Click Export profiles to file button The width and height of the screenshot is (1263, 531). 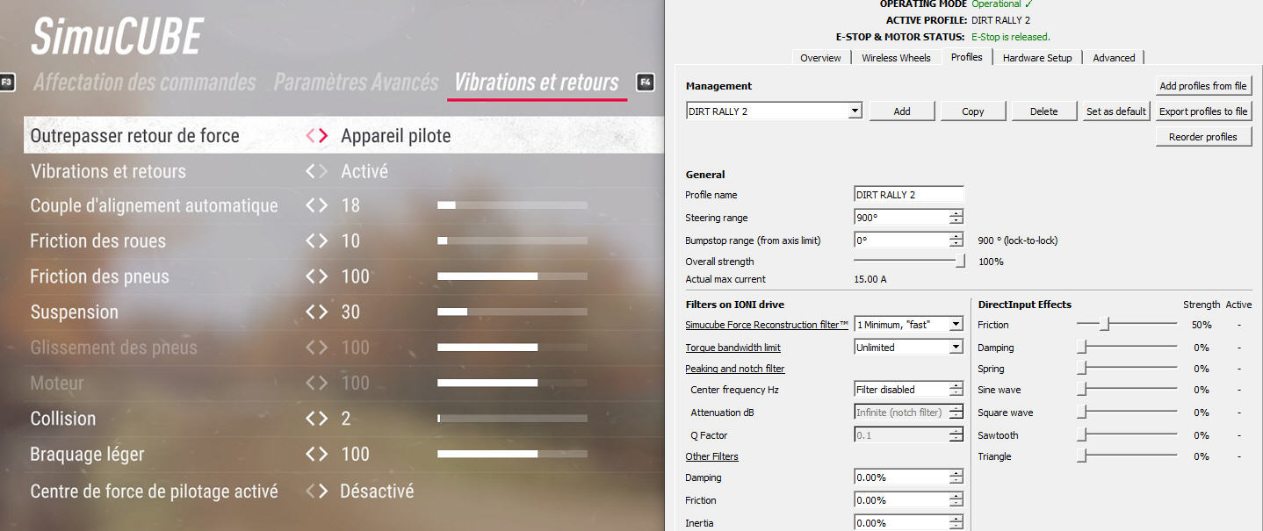1203,111
